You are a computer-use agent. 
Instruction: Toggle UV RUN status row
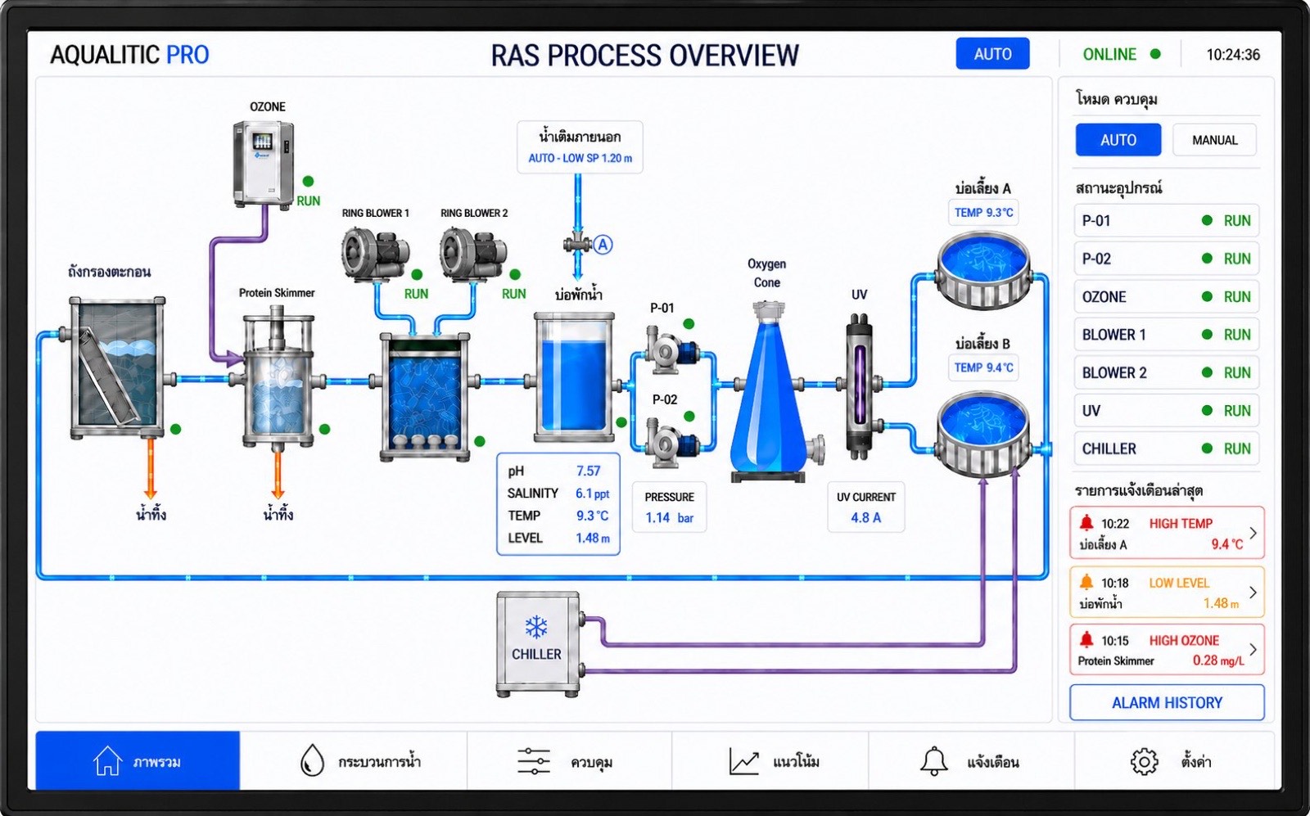click(x=1166, y=411)
